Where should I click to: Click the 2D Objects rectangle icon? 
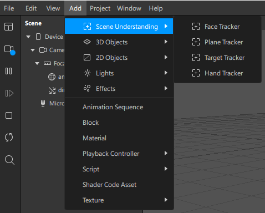[87, 58]
